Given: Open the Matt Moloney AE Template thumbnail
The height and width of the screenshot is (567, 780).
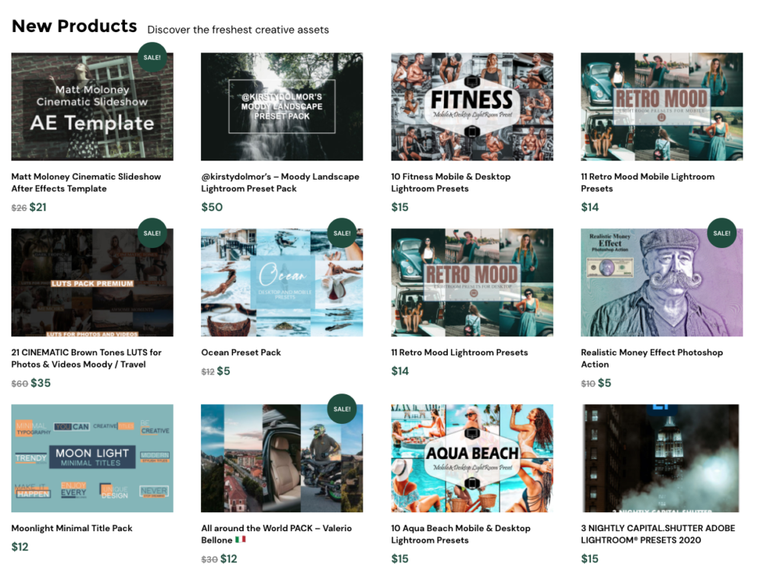Looking at the screenshot, I should tap(92, 107).
